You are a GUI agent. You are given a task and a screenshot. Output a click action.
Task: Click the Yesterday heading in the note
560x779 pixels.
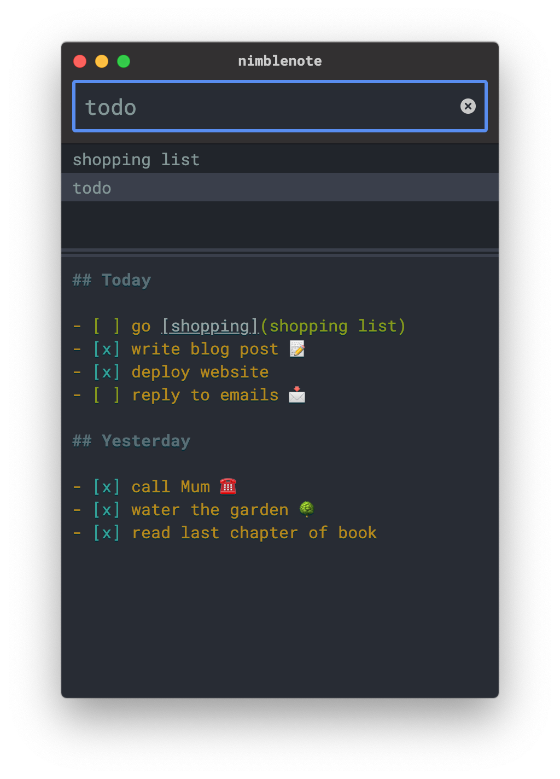click(x=131, y=440)
